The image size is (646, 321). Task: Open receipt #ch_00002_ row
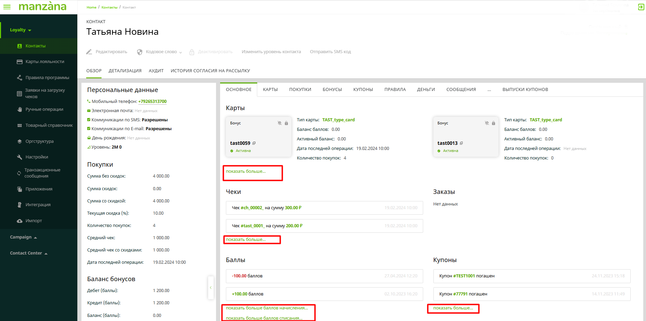pos(251,208)
